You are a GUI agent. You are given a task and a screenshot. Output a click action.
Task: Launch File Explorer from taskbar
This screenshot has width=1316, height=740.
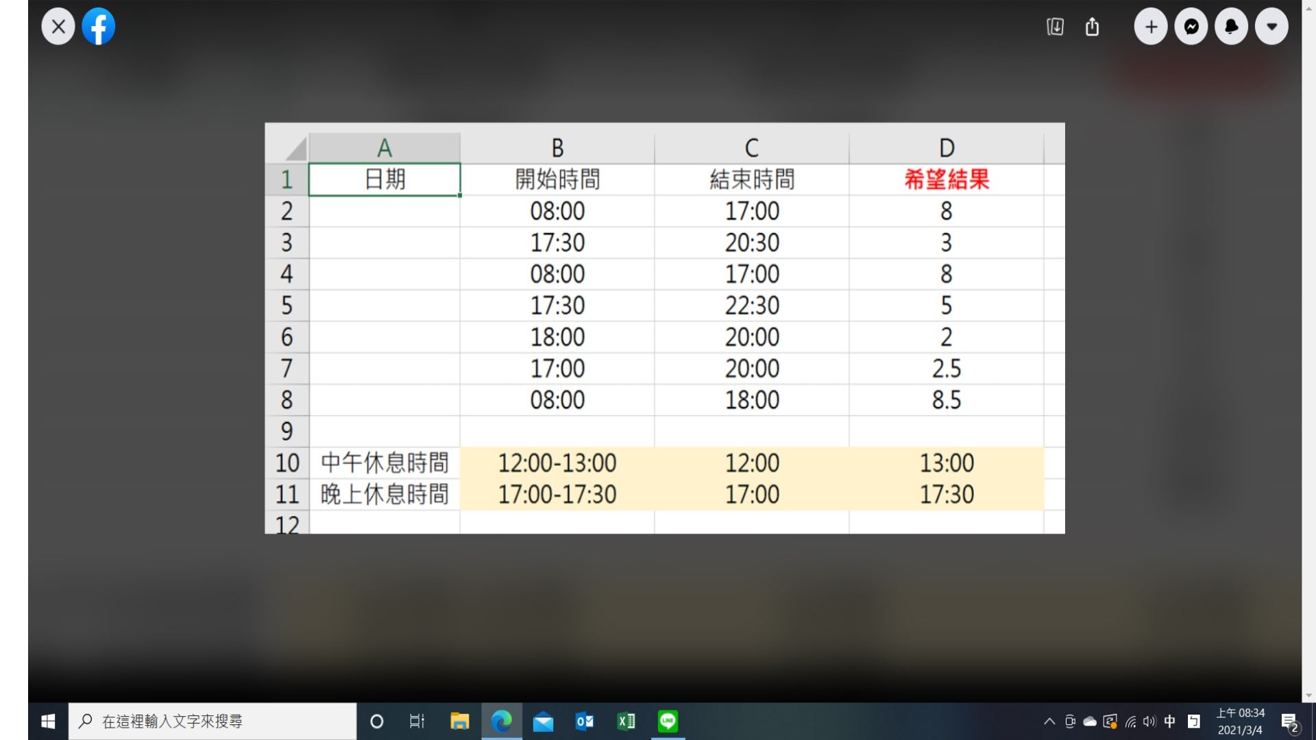459,721
